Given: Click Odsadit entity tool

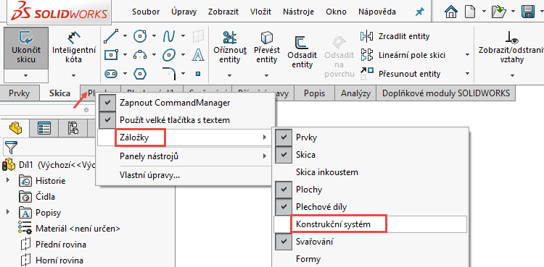Looking at the screenshot, I should pyautogui.click(x=302, y=52).
